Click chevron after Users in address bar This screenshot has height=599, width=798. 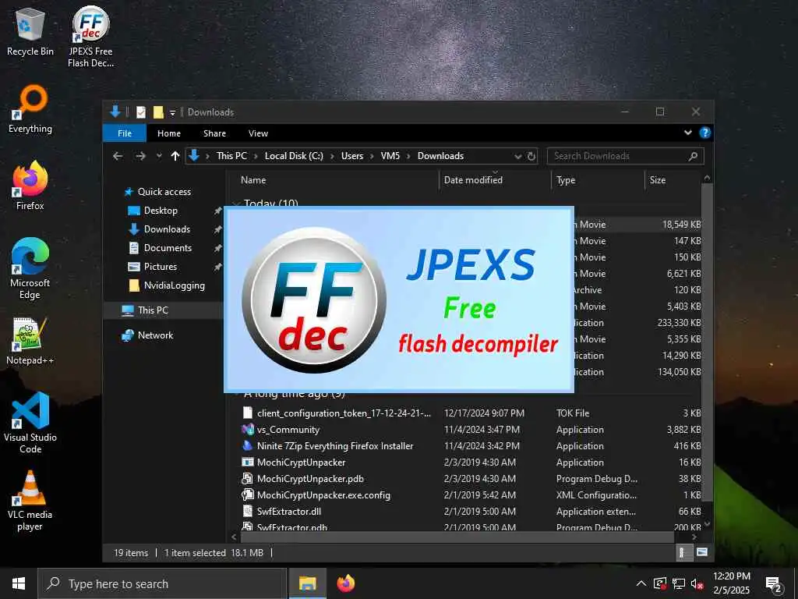pos(372,156)
